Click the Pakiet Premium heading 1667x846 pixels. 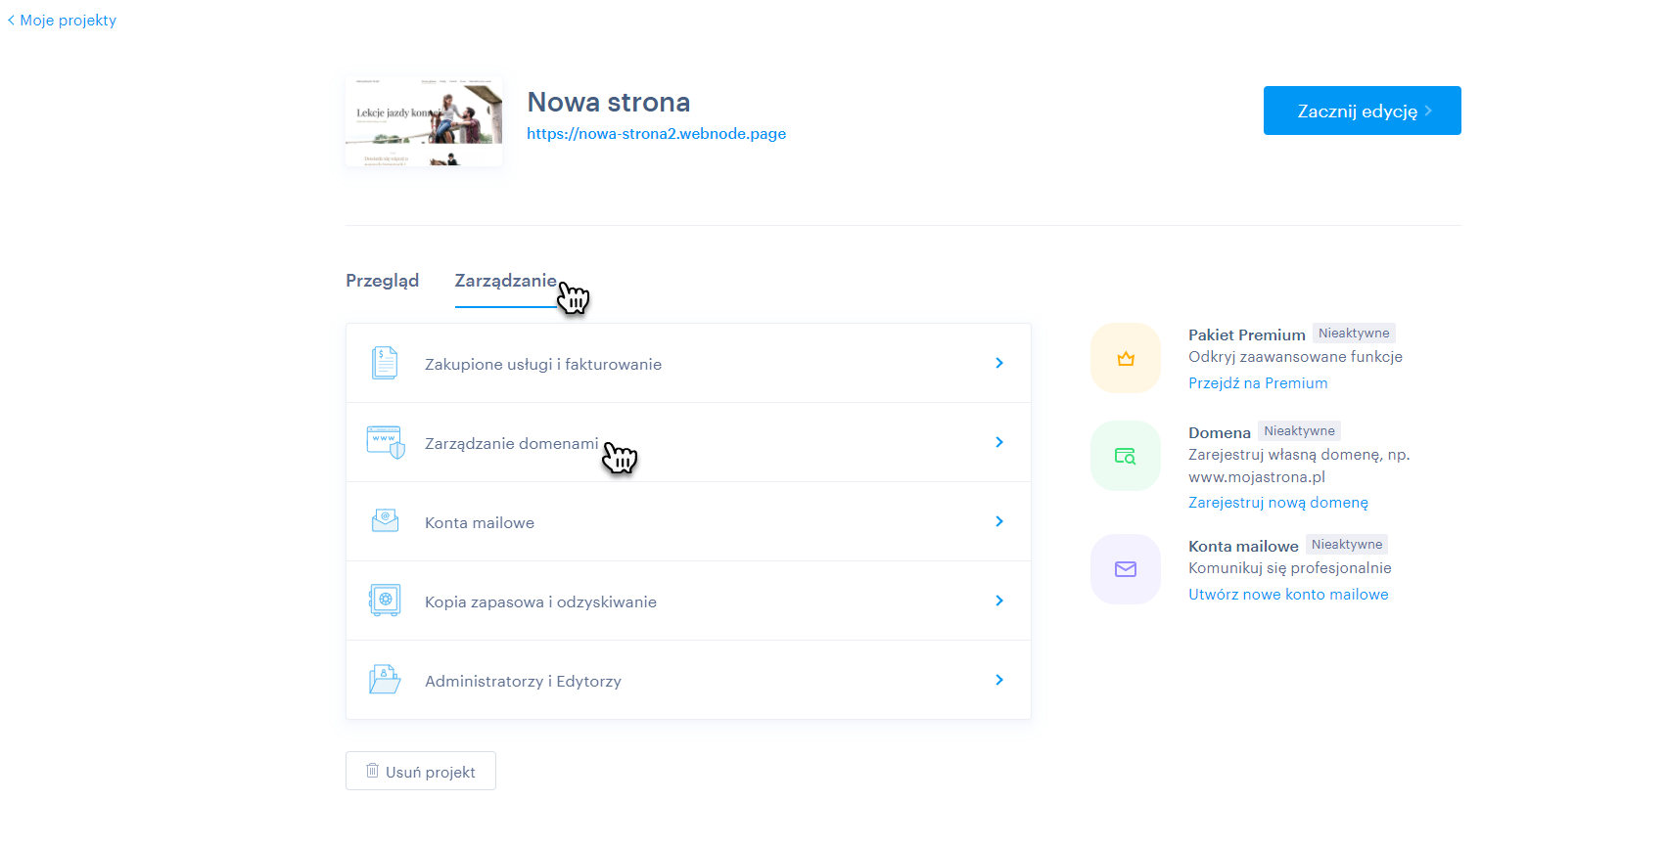click(1247, 334)
